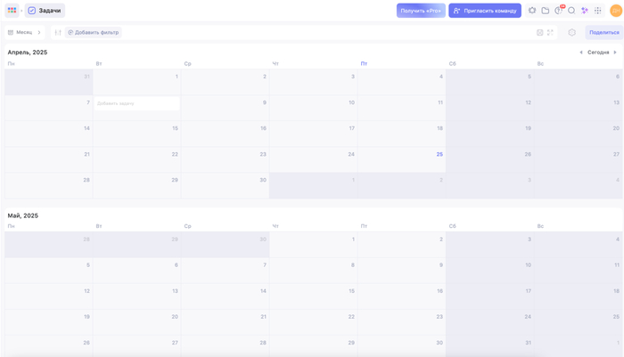Open the colorful apps grid icon
This screenshot has height=357, width=624.
12,11
